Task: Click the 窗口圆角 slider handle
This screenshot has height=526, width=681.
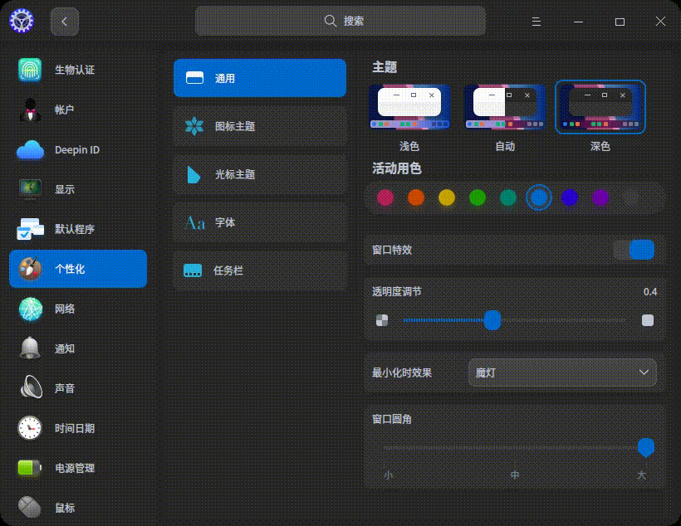Action: point(646,447)
